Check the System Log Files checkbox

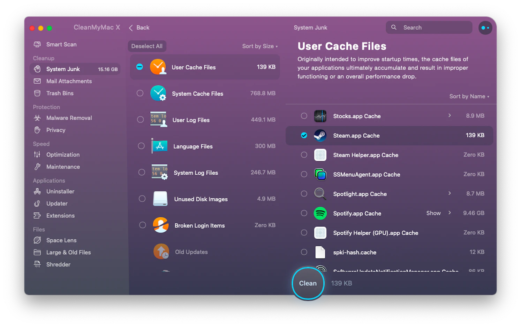click(x=141, y=172)
